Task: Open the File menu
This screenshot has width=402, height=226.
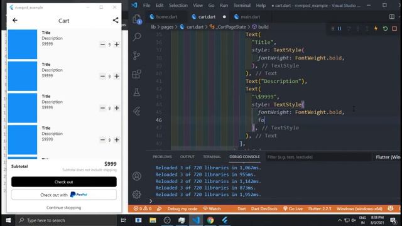Action: point(146,6)
